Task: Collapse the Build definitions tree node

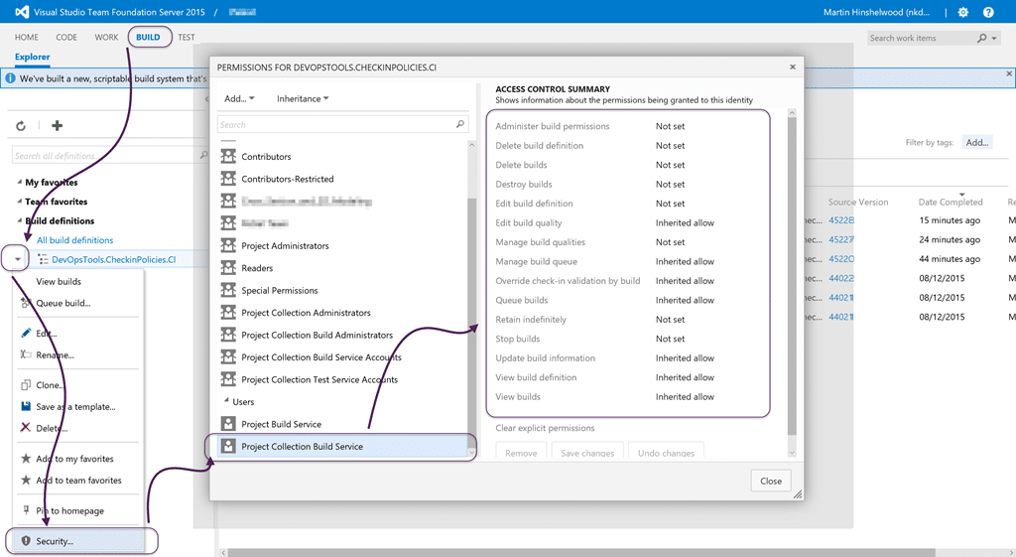Action: (x=19, y=220)
